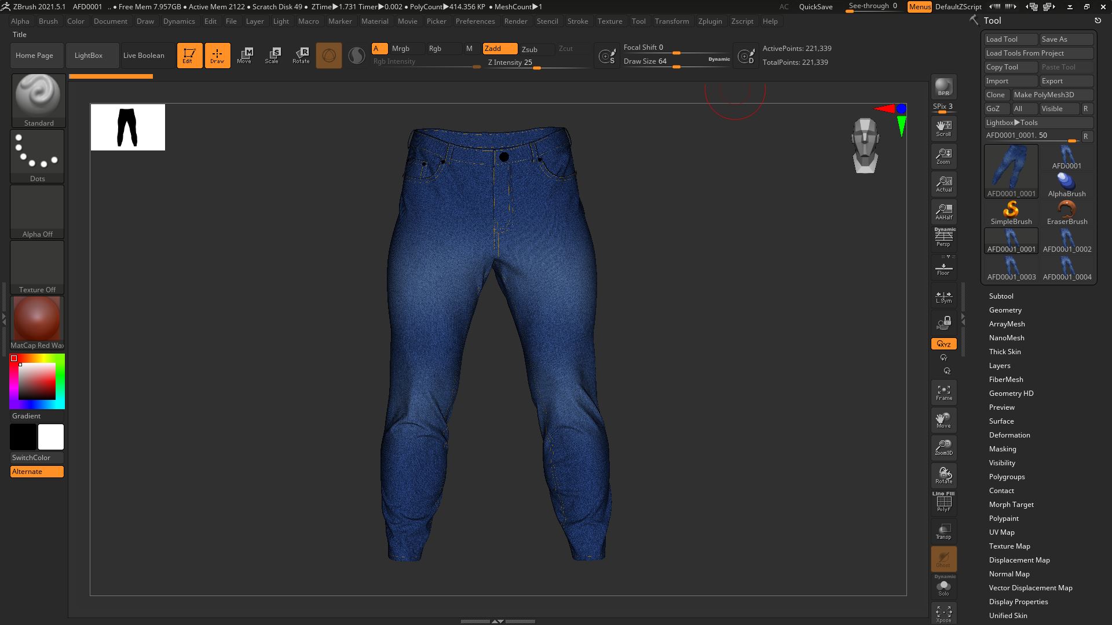
Task: Frame the model in the viewport
Action: tap(943, 392)
